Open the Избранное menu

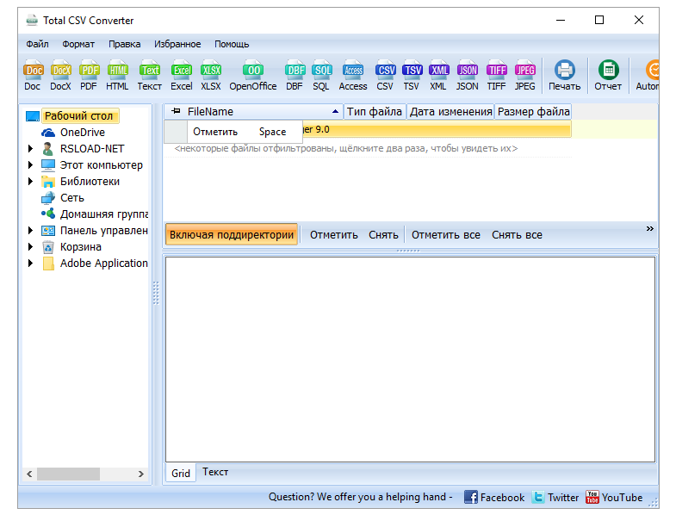[177, 44]
